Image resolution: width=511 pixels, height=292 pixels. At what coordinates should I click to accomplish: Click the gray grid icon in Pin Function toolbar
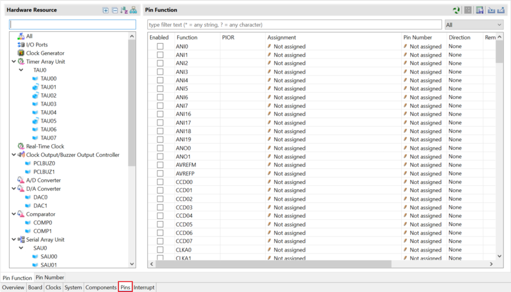(x=468, y=10)
